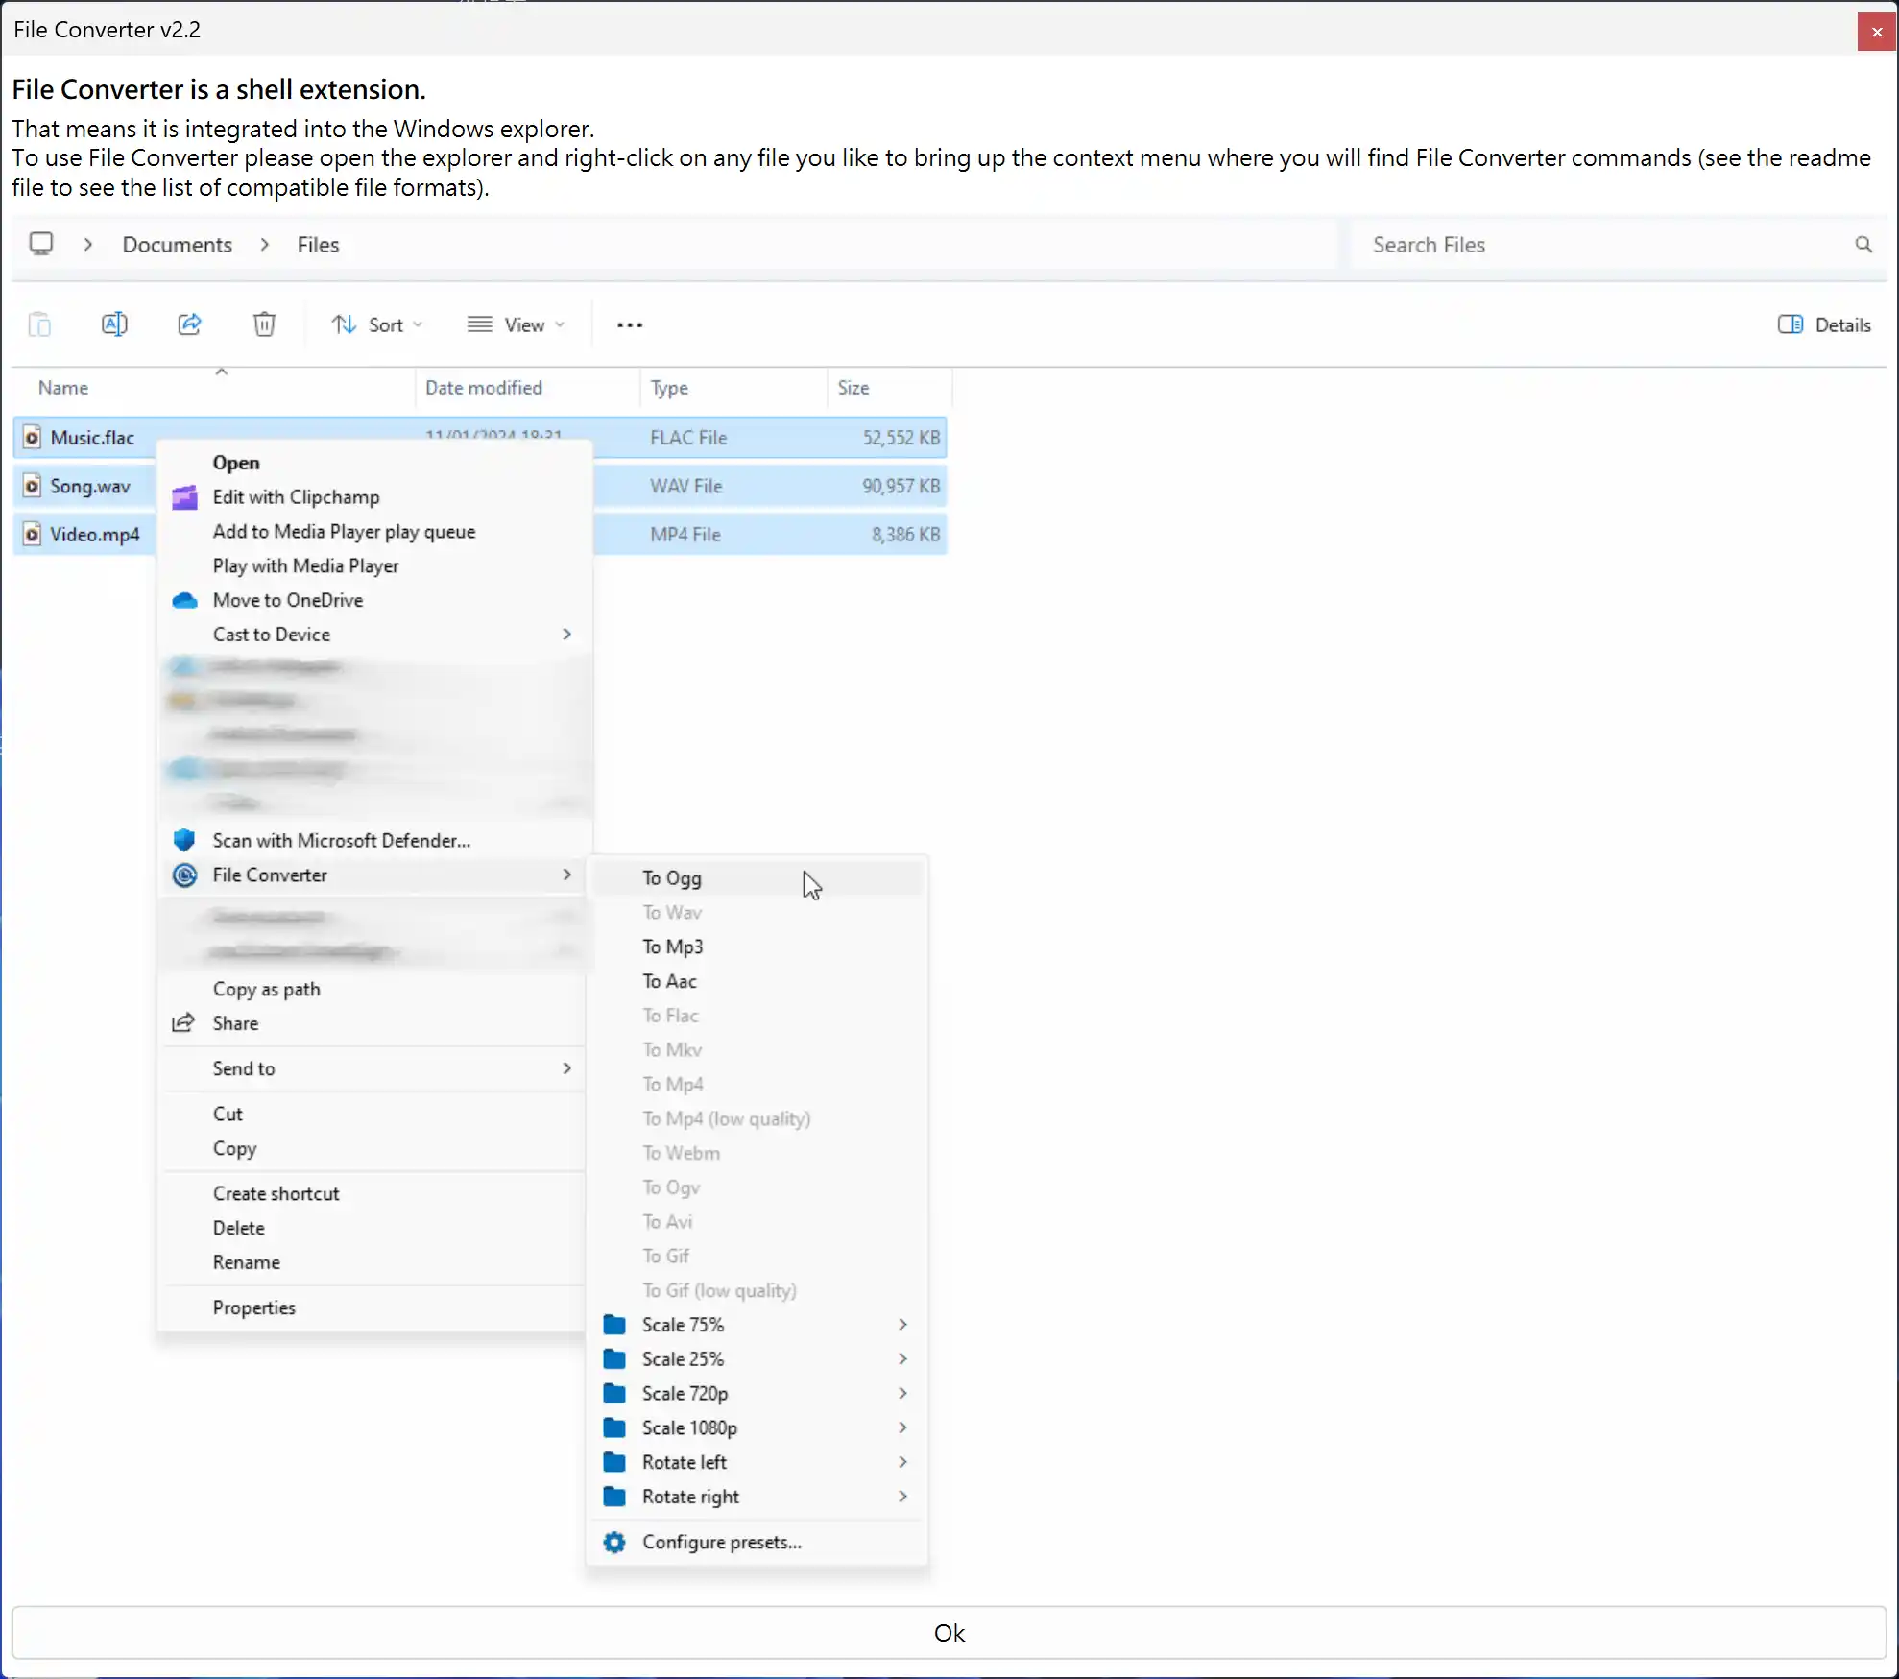Screen dimensions: 1899x1679
Task: Click the Share arrow icon in context menu
Action: tap(183, 1023)
